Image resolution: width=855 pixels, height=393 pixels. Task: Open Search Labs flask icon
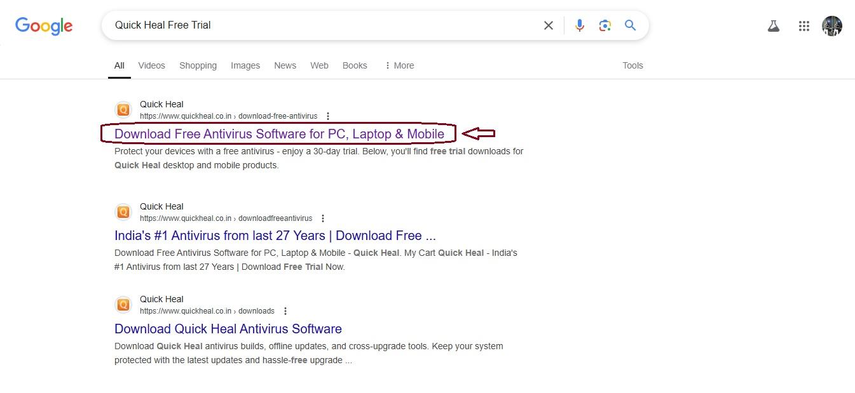coord(774,26)
